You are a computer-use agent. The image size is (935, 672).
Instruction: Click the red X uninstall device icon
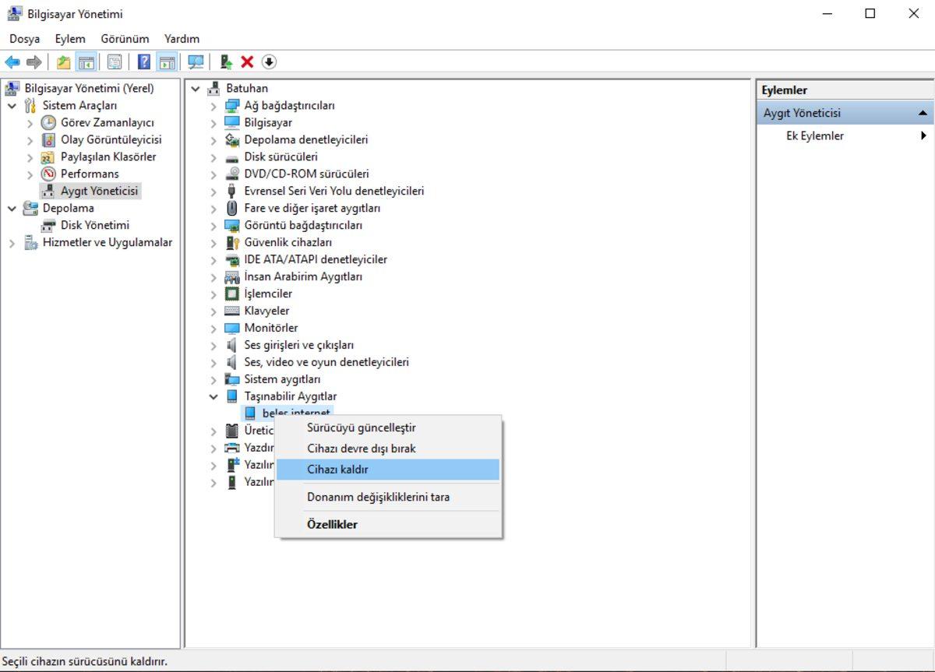coord(247,62)
